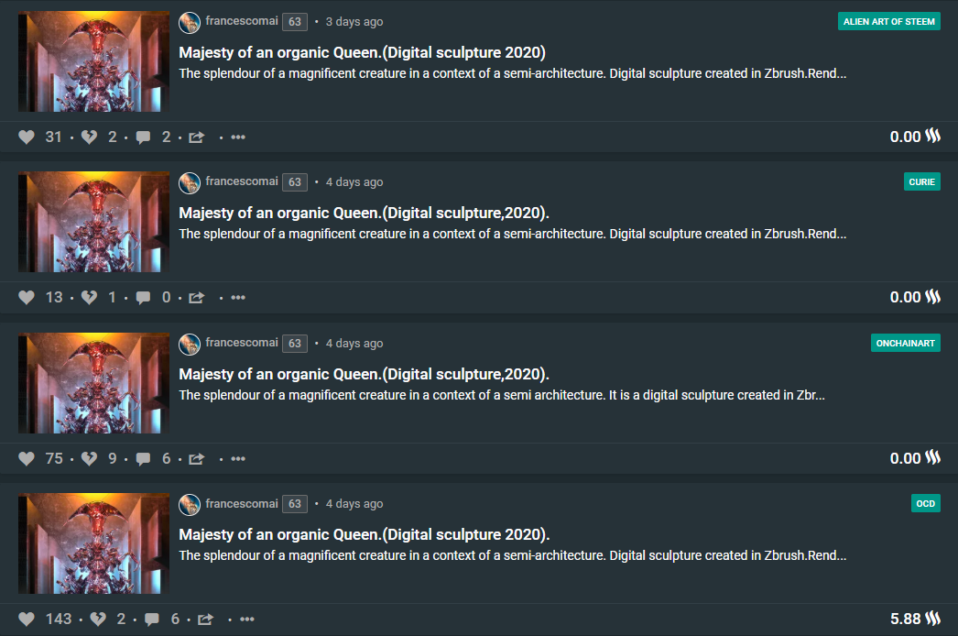Reblog the Alien Art of Steem post
This screenshot has width=958, height=636.
pyautogui.click(x=196, y=137)
